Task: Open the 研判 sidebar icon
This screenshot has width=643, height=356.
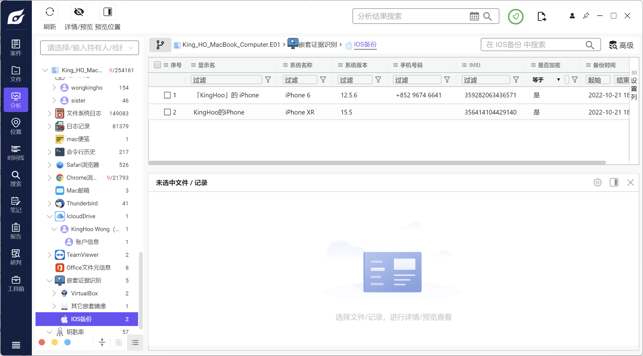Action: 16,257
